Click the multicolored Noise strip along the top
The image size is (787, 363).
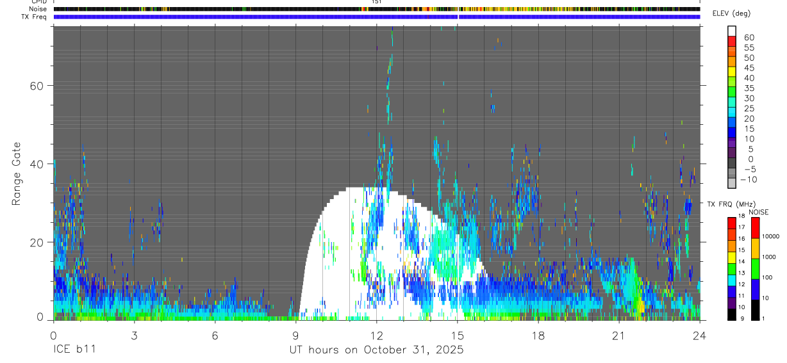tap(377, 9)
